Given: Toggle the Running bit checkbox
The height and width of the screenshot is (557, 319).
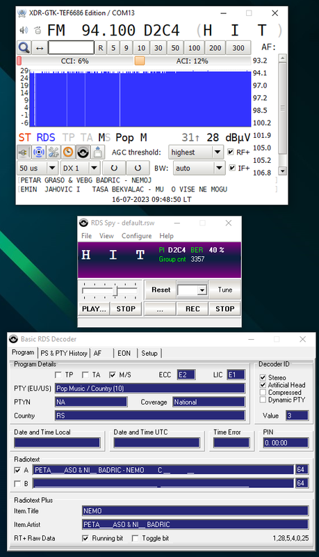Looking at the screenshot, I should (x=85, y=538).
